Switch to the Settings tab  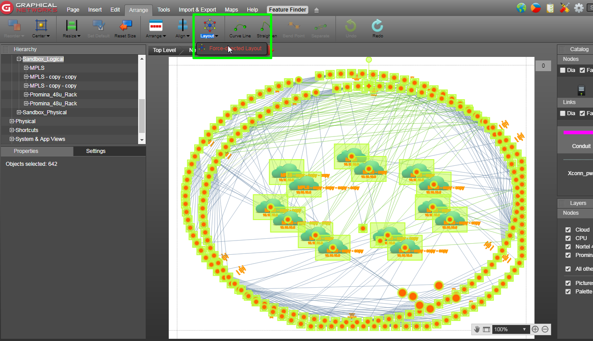tap(96, 151)
